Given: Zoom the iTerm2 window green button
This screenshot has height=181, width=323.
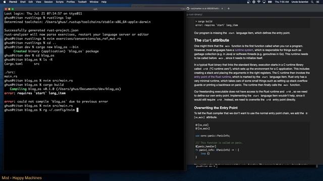Looking at the screenshot, I should click(13, 9).
